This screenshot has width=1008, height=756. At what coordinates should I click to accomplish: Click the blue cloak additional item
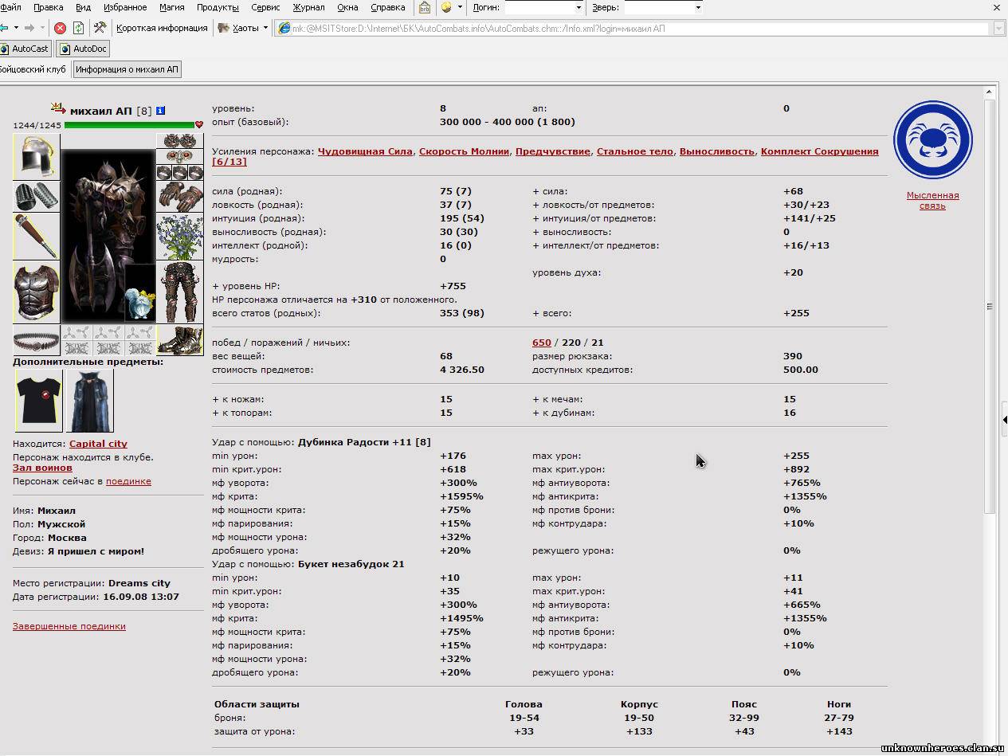[x=90, y=400]
